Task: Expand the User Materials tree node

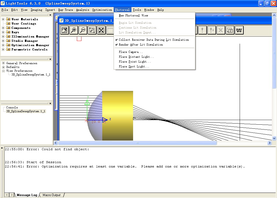Action: click(x=3, y=19)
